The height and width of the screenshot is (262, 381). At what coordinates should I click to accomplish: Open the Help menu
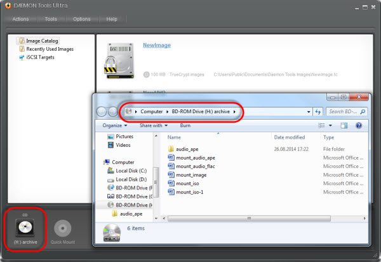(112, 19)
